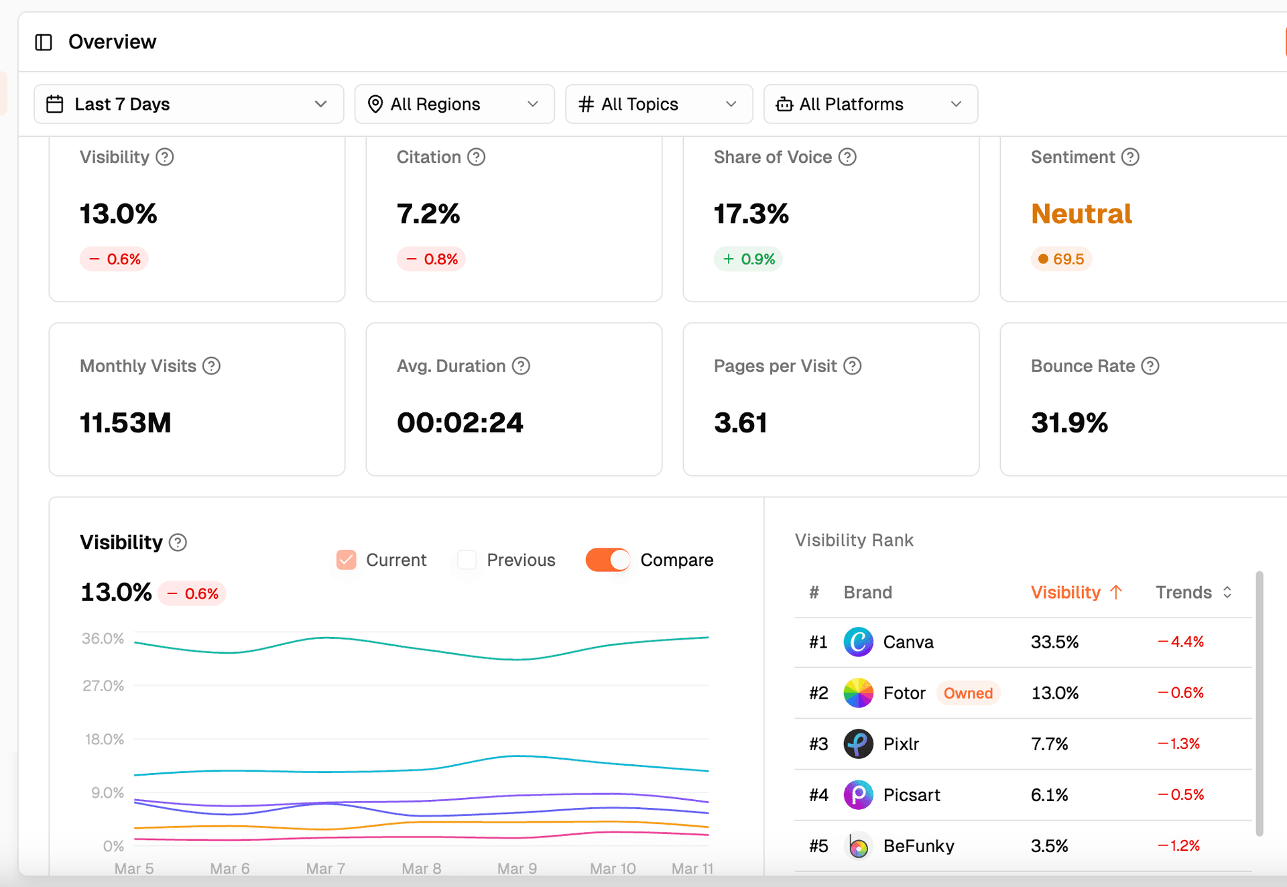
Task: Click the Overview page title
Action: [113, 42]
